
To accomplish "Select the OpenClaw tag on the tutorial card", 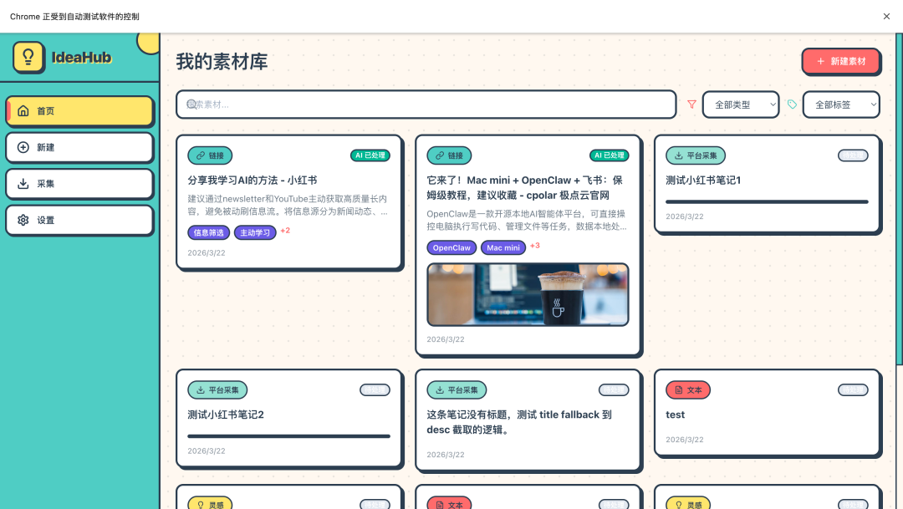I will [x=451, y=247].
